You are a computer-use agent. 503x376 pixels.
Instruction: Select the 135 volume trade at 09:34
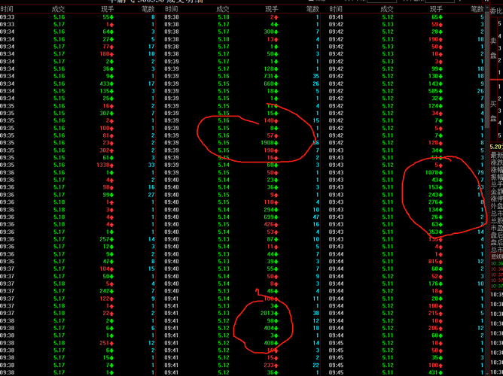click(x=107, y=91)
